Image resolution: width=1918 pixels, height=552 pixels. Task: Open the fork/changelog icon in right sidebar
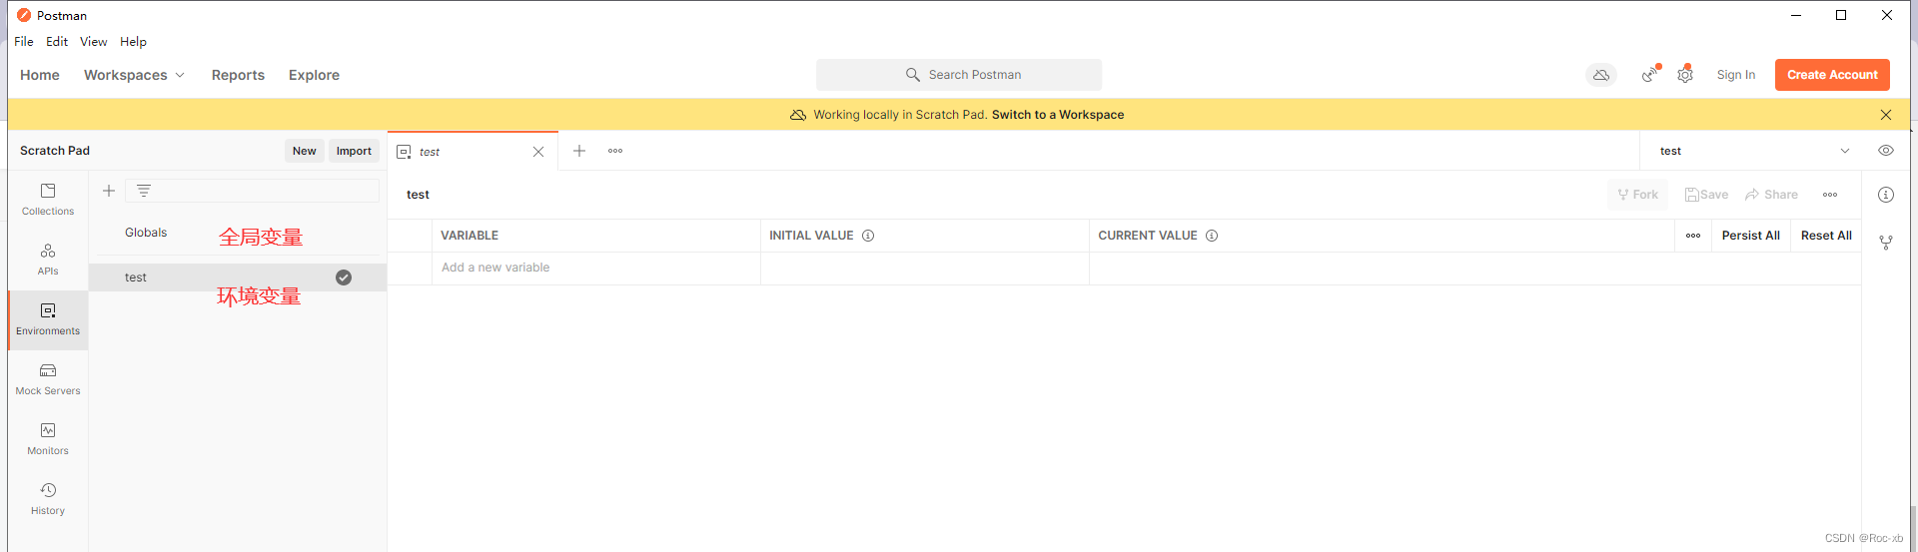coord(1886,243)
